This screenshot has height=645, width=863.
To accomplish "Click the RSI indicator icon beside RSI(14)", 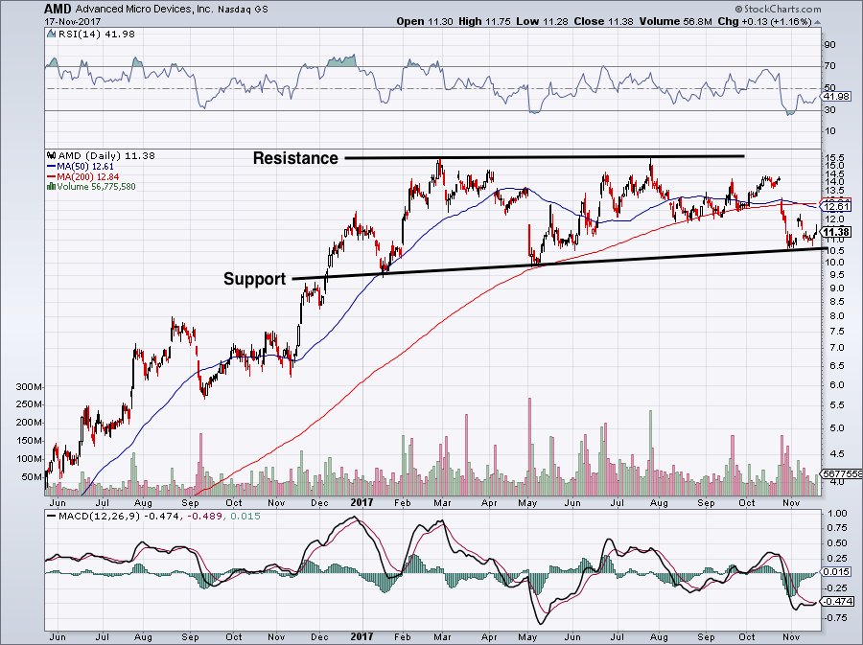I will coord(52,35).
